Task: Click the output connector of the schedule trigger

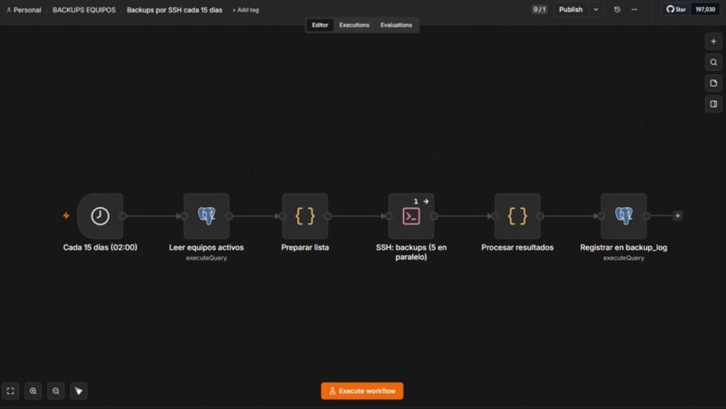Action: (x=123, y=216)
